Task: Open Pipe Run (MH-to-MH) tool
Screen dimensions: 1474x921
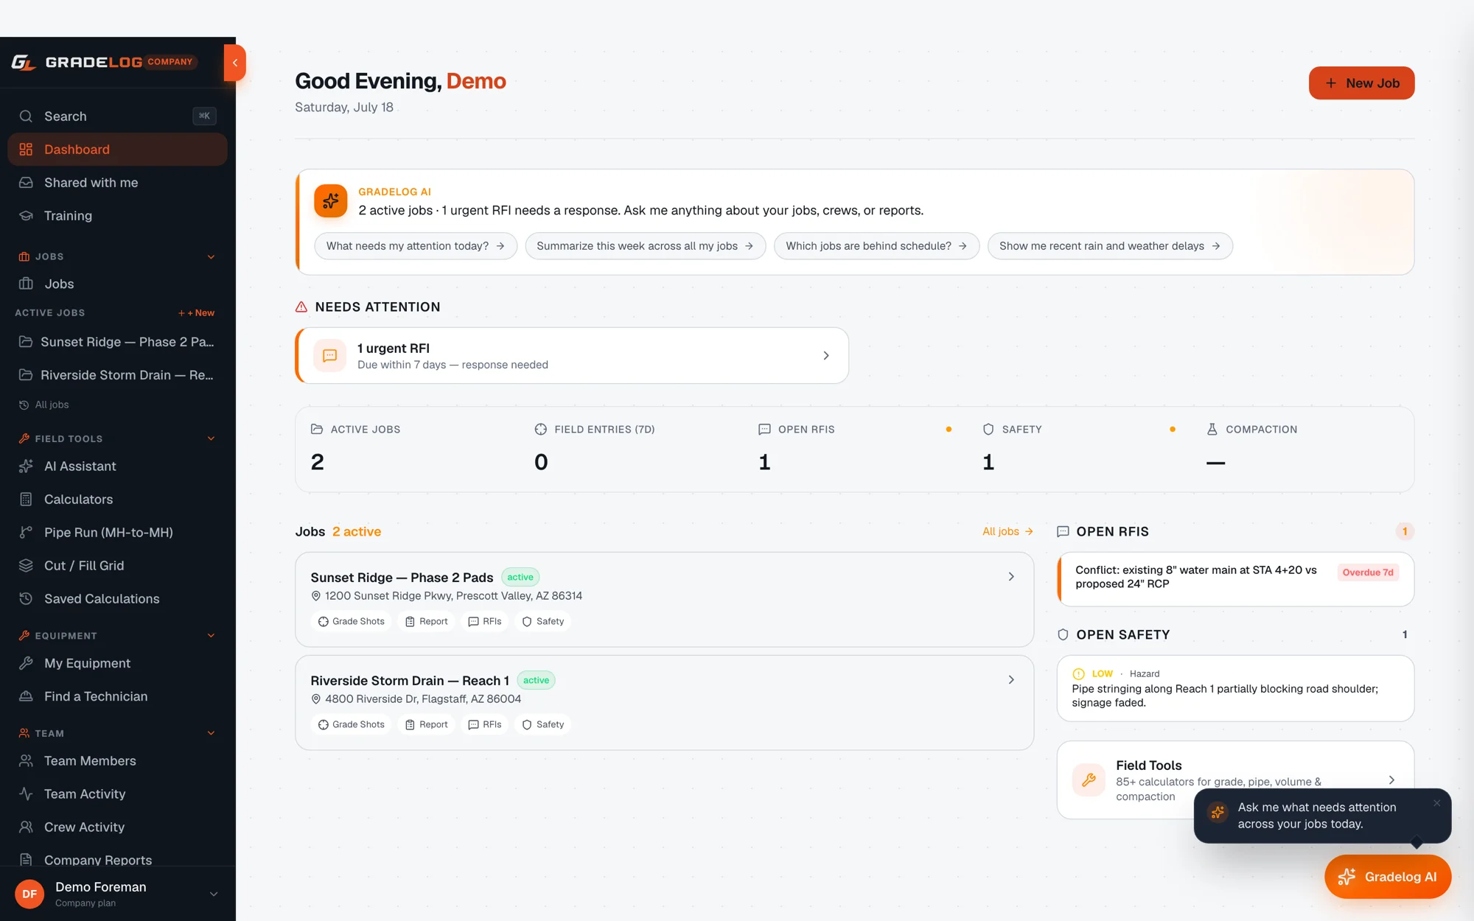Action: [118, 533]
